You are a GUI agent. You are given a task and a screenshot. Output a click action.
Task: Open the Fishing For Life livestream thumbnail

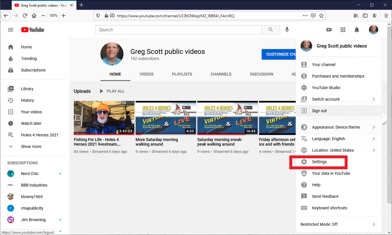104,118
